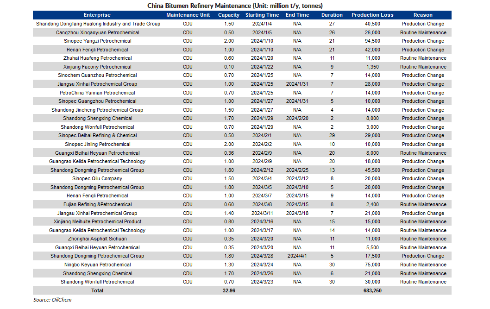Click the Enterprise column header

point(97,15)
